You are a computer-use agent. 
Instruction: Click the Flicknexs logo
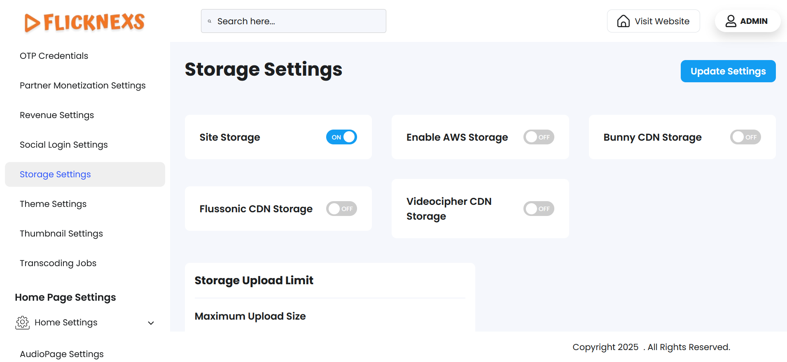pos(84,22)
